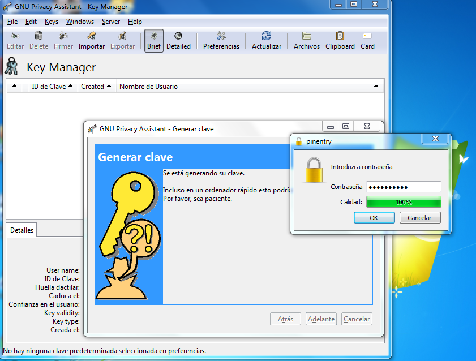Screen dimensions: 476x361
Task: Open the Server menu
Action: click(x=111, y=22)
